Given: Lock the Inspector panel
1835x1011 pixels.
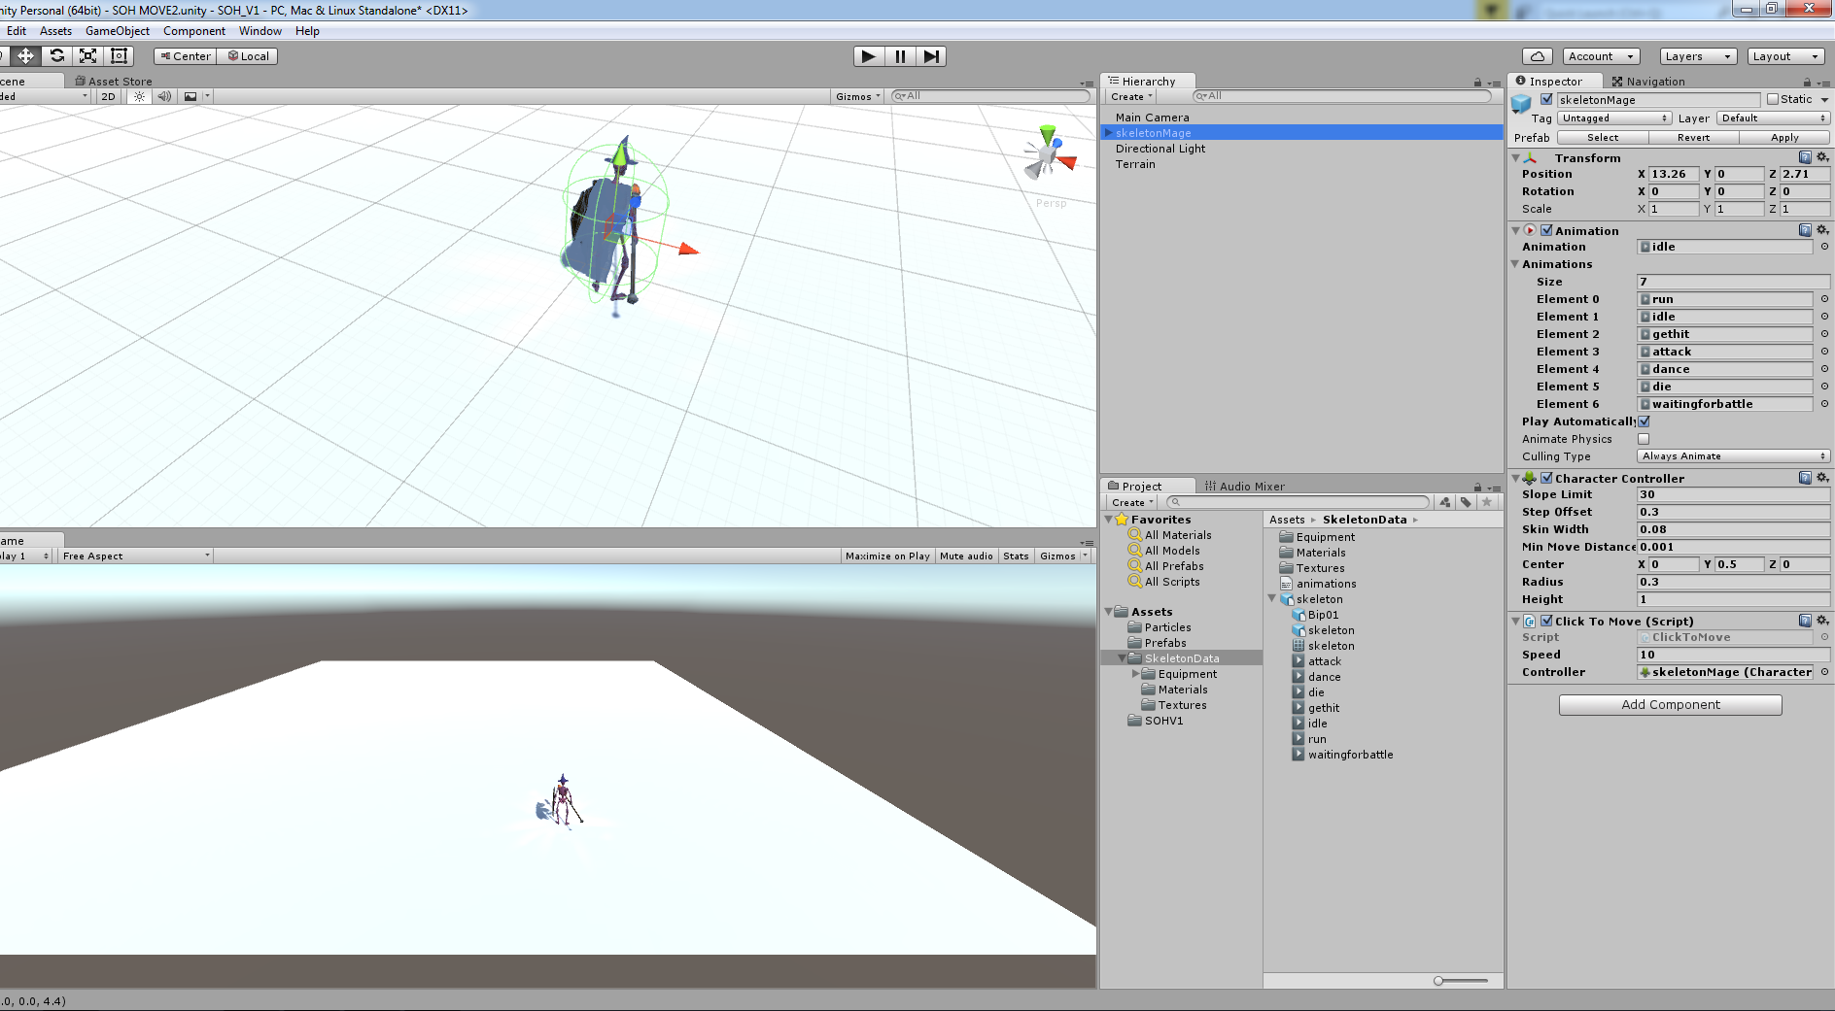Looking at the screenshot, I should 1807,83.
